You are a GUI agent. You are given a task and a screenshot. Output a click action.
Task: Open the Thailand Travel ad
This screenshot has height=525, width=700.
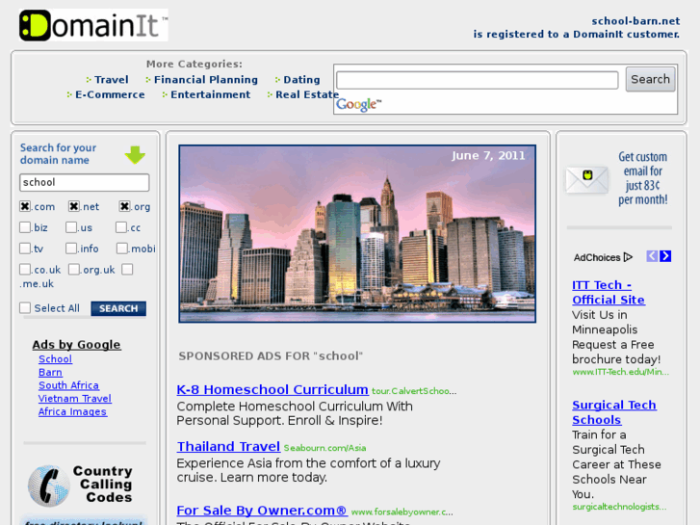228,446
